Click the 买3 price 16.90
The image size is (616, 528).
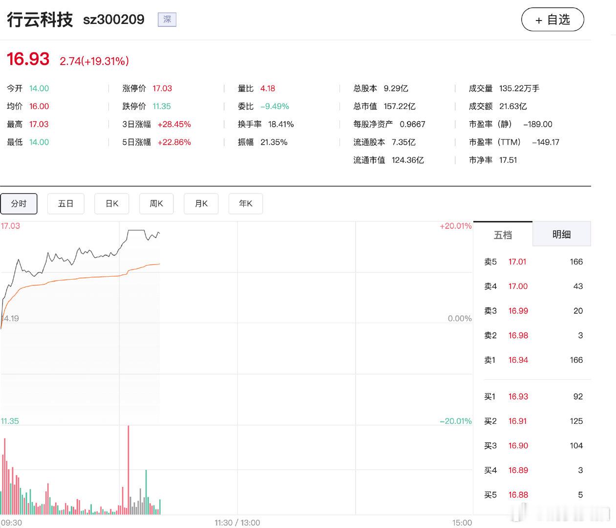(518, 445)
